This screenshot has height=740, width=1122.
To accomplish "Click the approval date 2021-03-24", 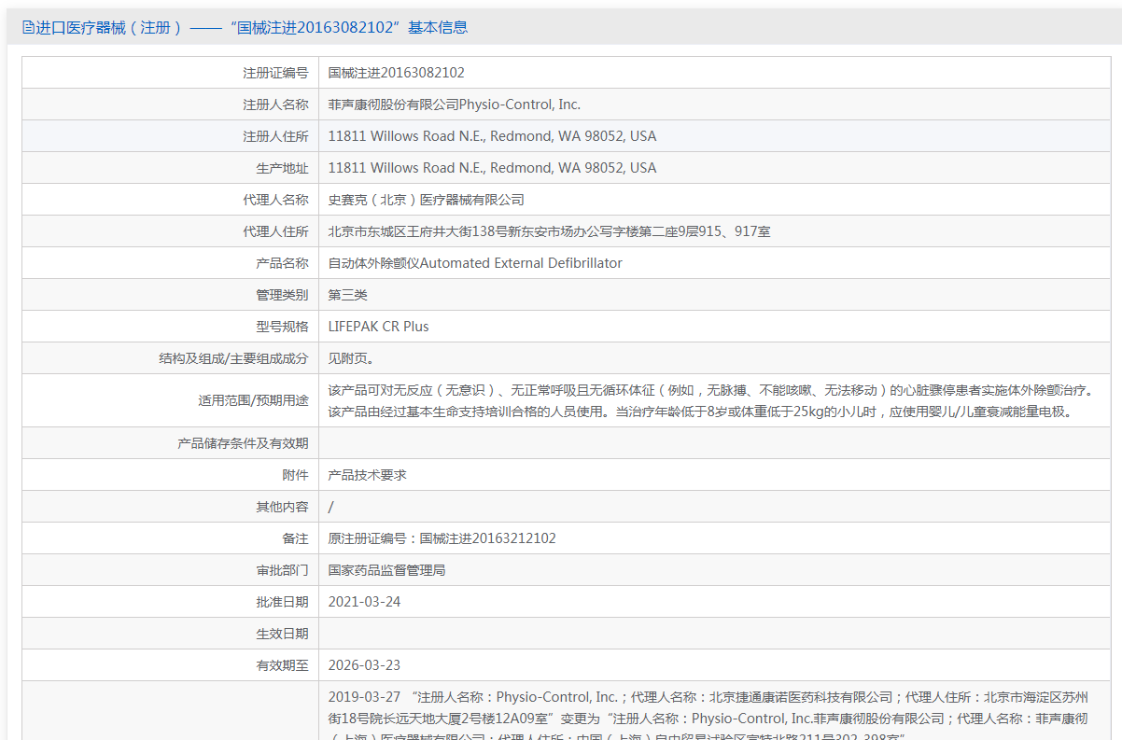I will pos(365,602).
